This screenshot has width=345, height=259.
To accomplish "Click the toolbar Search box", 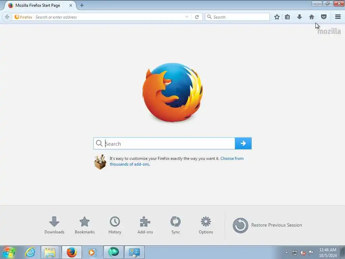I will point(237,17).
